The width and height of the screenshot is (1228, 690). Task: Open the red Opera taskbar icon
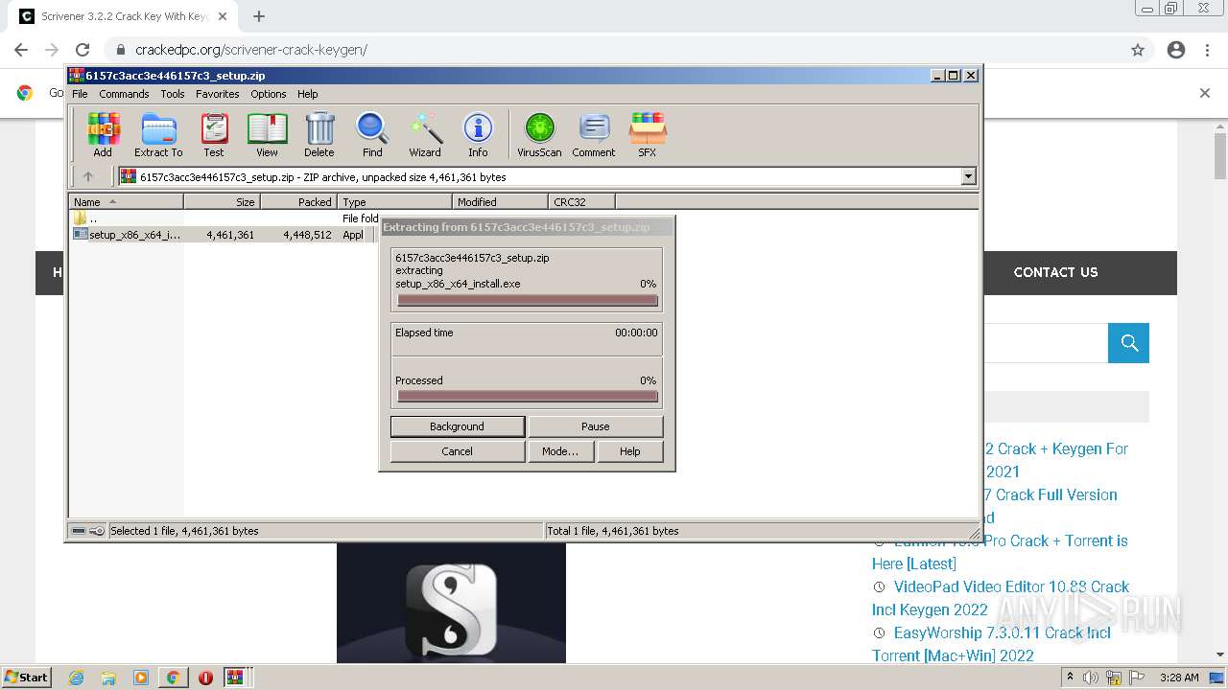click(205, 678)
